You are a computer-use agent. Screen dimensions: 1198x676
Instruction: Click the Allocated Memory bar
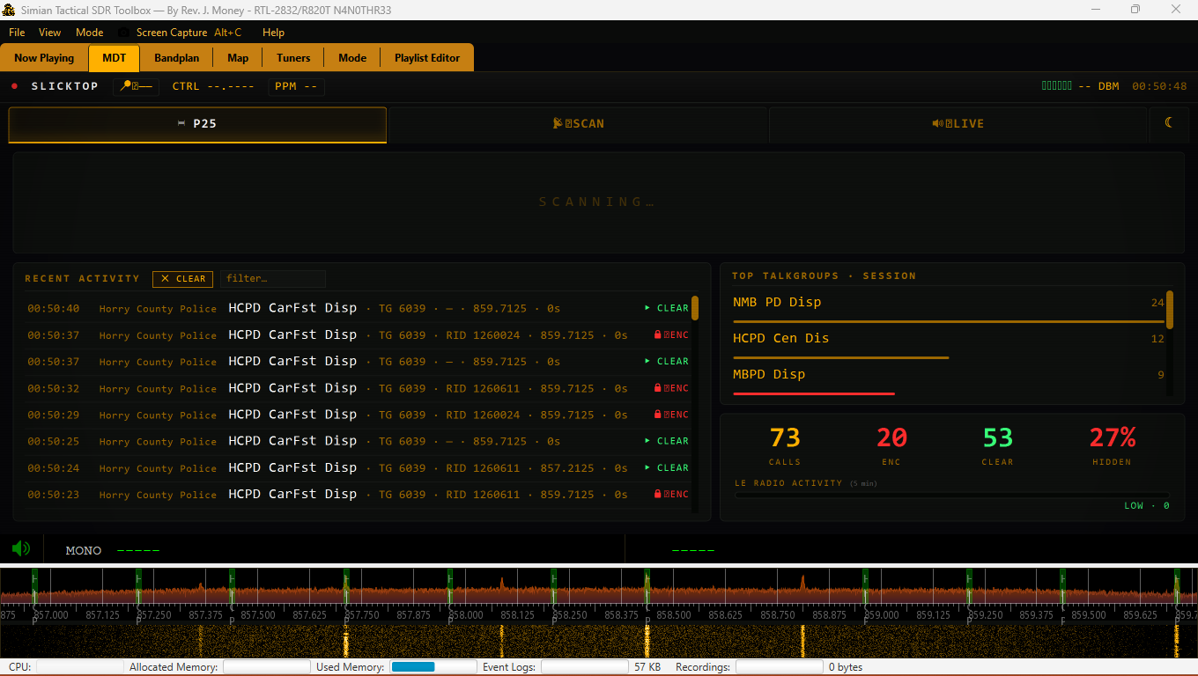tap(266, 667)
